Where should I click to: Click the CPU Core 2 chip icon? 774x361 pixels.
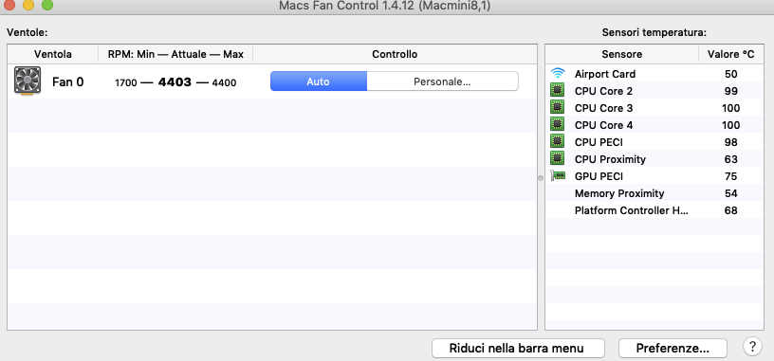tap(558, 91)
